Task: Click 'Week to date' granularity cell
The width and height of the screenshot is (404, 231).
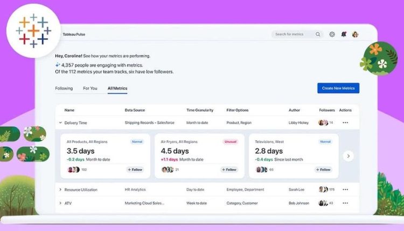Action: click(x=197, y=203)
